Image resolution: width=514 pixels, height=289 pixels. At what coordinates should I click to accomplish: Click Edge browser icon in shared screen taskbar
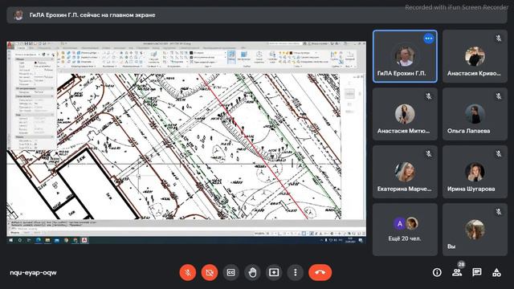click(x=39, y=240)
